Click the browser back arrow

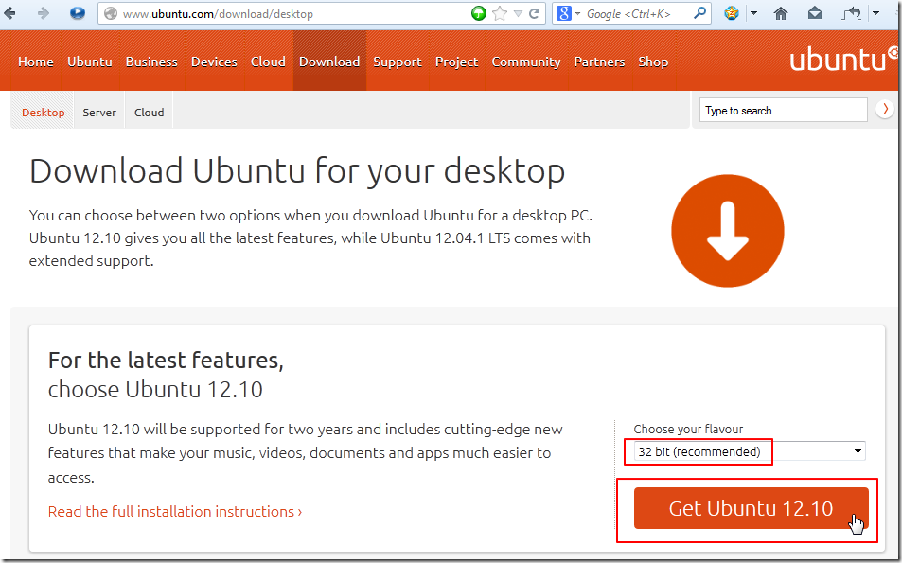point(11,13)
